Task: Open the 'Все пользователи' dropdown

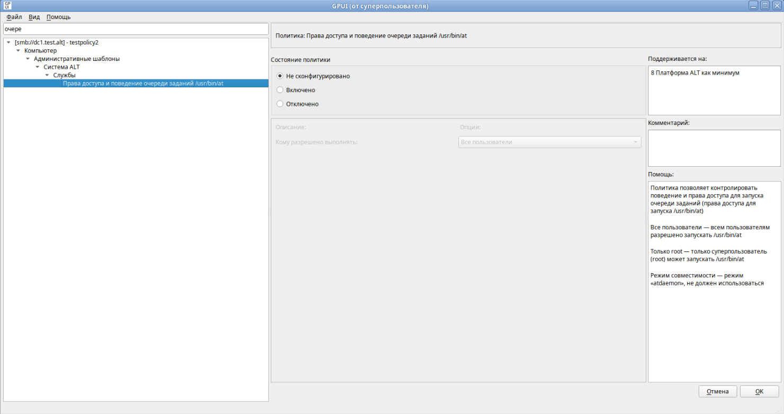Action: click(549, 142)
